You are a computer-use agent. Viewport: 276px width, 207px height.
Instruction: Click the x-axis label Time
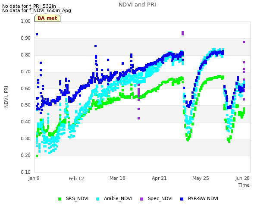tap(244, 185)
